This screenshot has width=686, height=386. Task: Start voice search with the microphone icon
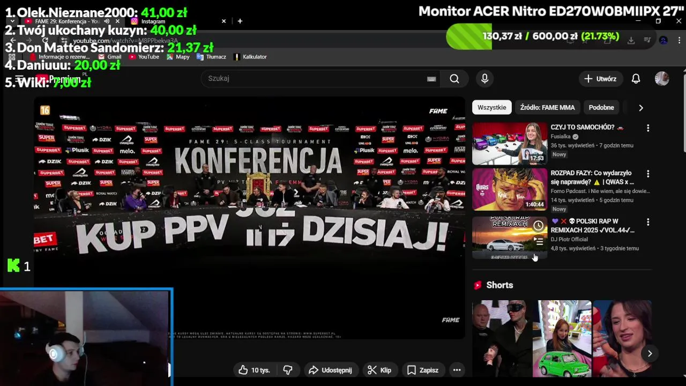(x=484, y=79)
